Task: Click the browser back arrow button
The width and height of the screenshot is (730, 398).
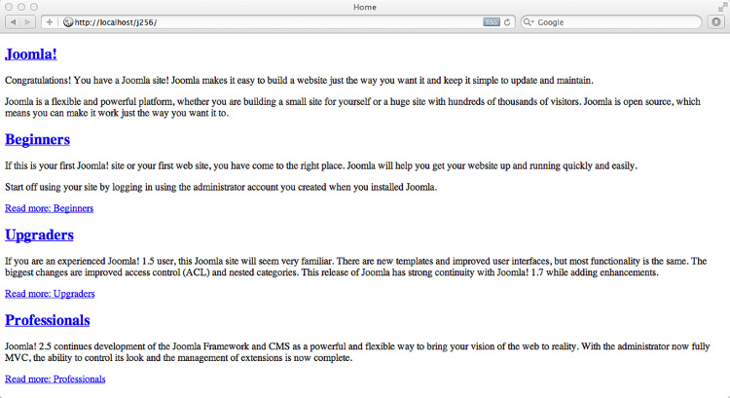Action: click(13, 21)
